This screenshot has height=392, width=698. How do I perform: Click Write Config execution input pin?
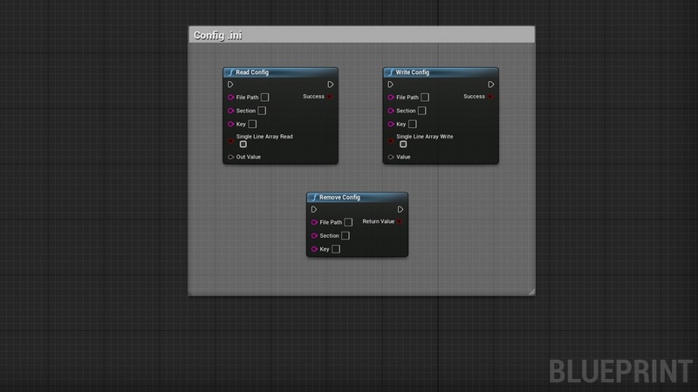click(x=391, y=84)
